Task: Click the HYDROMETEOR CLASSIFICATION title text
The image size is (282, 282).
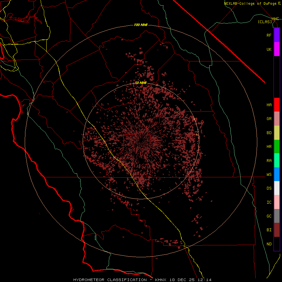Action: [x=110, y=280]
